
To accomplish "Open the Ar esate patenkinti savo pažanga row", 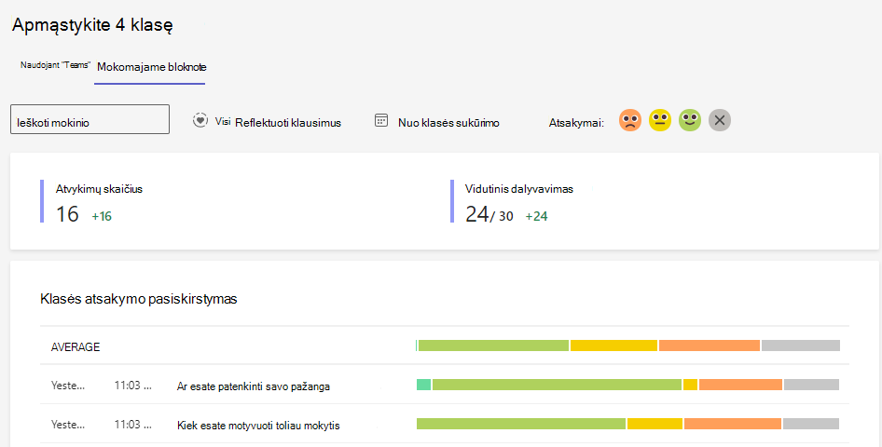I will 445,385.
